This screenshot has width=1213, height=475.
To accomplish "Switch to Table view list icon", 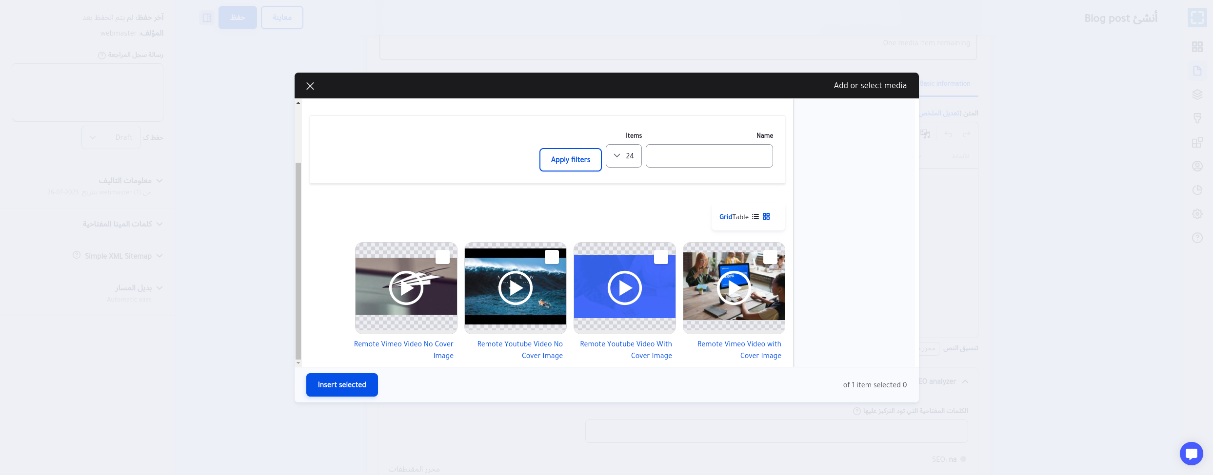I will pos(755,216).
